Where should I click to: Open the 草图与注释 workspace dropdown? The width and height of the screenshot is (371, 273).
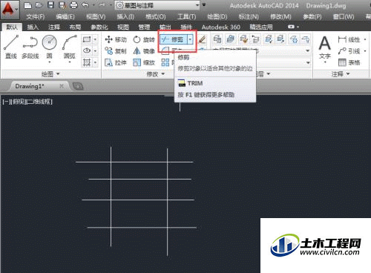(x=157, y=5)
